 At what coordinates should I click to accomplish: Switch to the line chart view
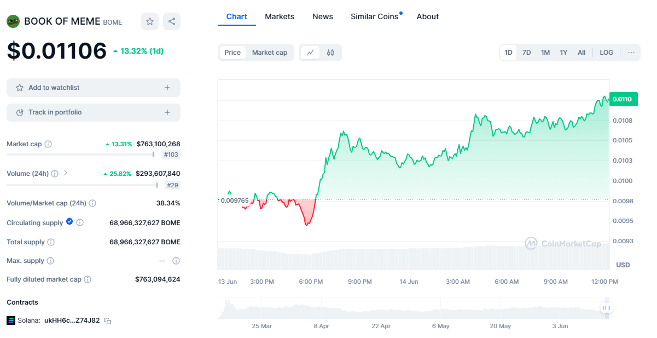click(310, 53)
